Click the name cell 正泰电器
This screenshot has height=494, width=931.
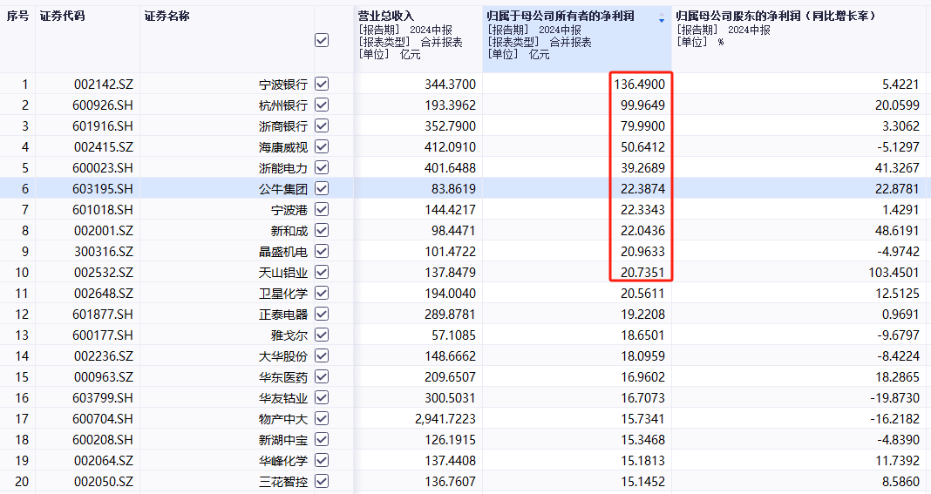283,315
